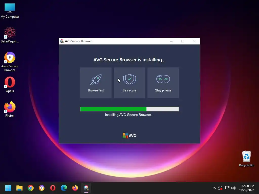The width and height of the screenshot is (259, 194).
Task: Click the greyed-out close button of the installer
Action: click(x=194, y=41)
